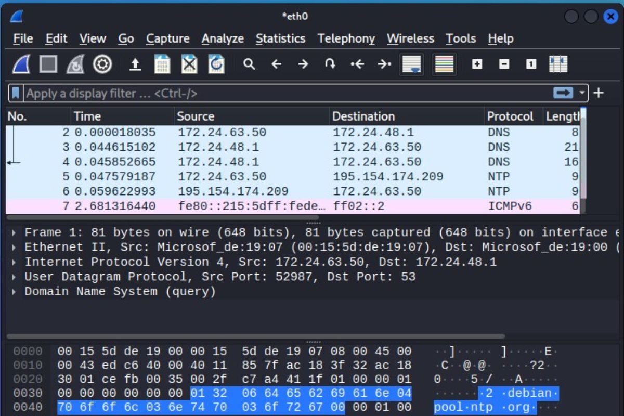Expand the Domain Name System query section
Image resolution: width=624 pixels, height=416 pixels.
(14, 291)
